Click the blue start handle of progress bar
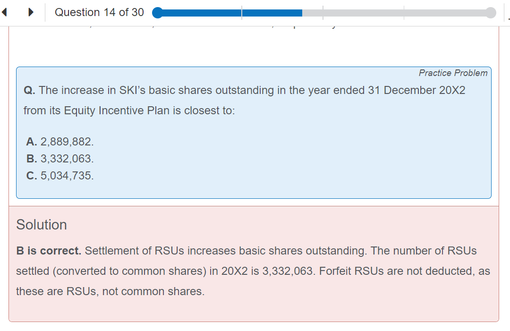 (158, 13)
